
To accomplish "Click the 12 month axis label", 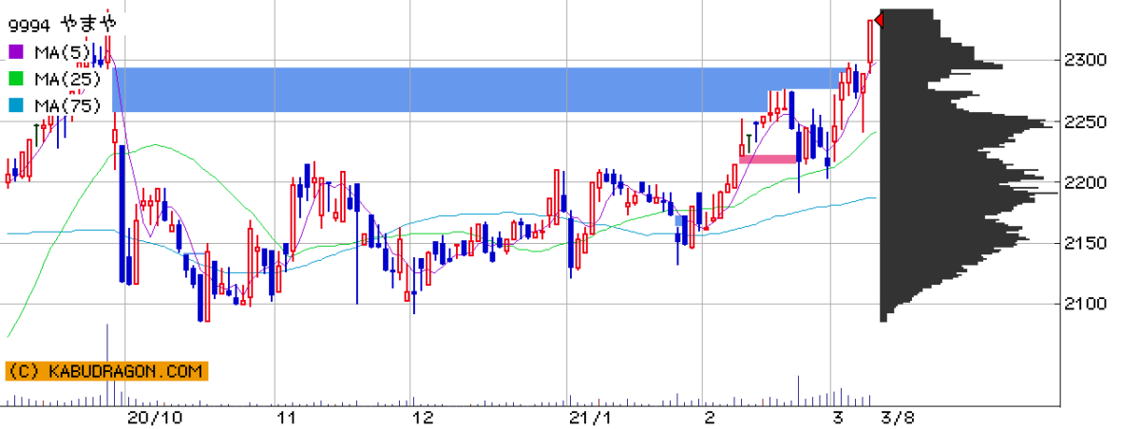I will point(423,419).
